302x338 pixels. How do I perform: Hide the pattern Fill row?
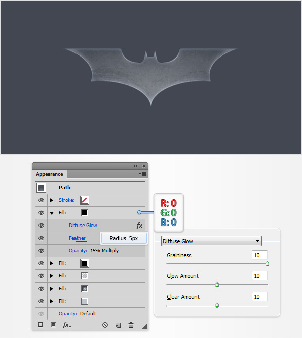[41, 276]
